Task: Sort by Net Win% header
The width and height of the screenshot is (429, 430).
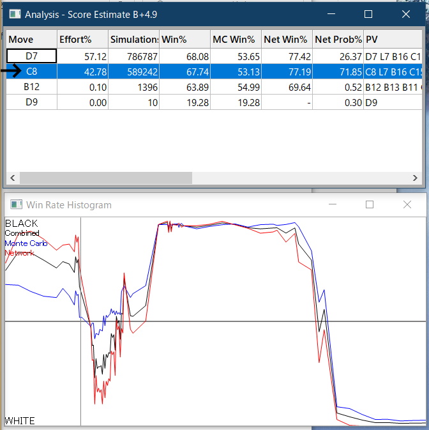Action: coord(287,40)
